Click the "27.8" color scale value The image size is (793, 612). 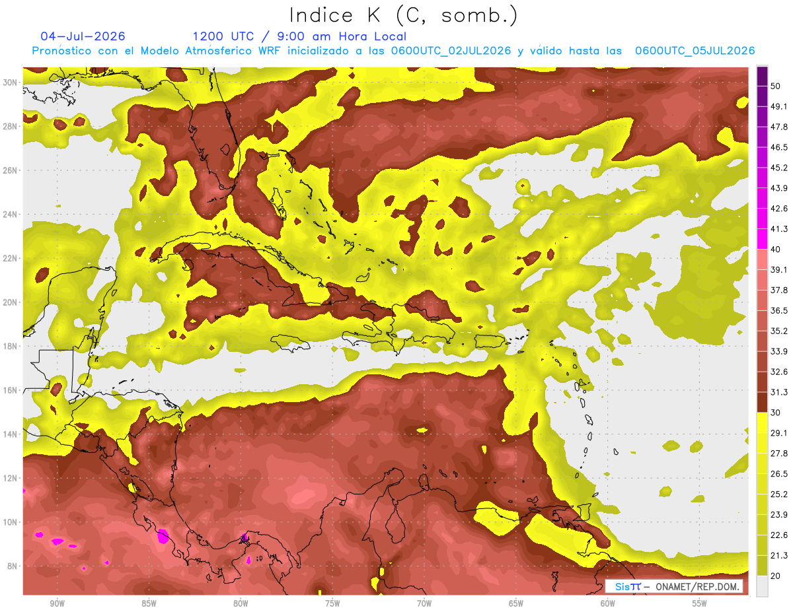[778, 454]
